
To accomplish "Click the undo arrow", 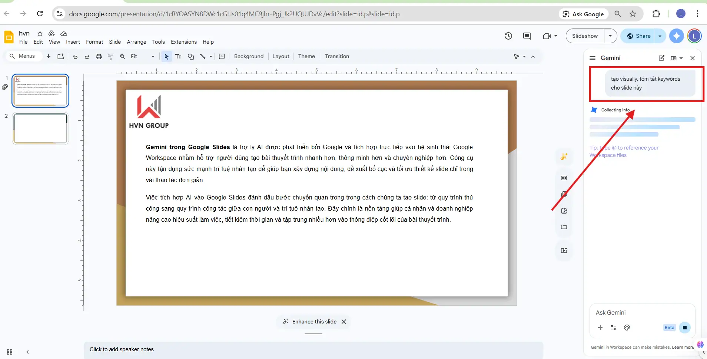I will click(75, 56).
